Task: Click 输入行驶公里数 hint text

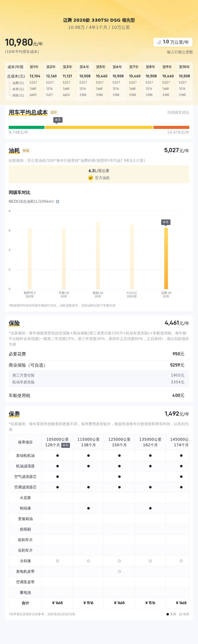Action: pyautogui.click(x=180, y=52)
